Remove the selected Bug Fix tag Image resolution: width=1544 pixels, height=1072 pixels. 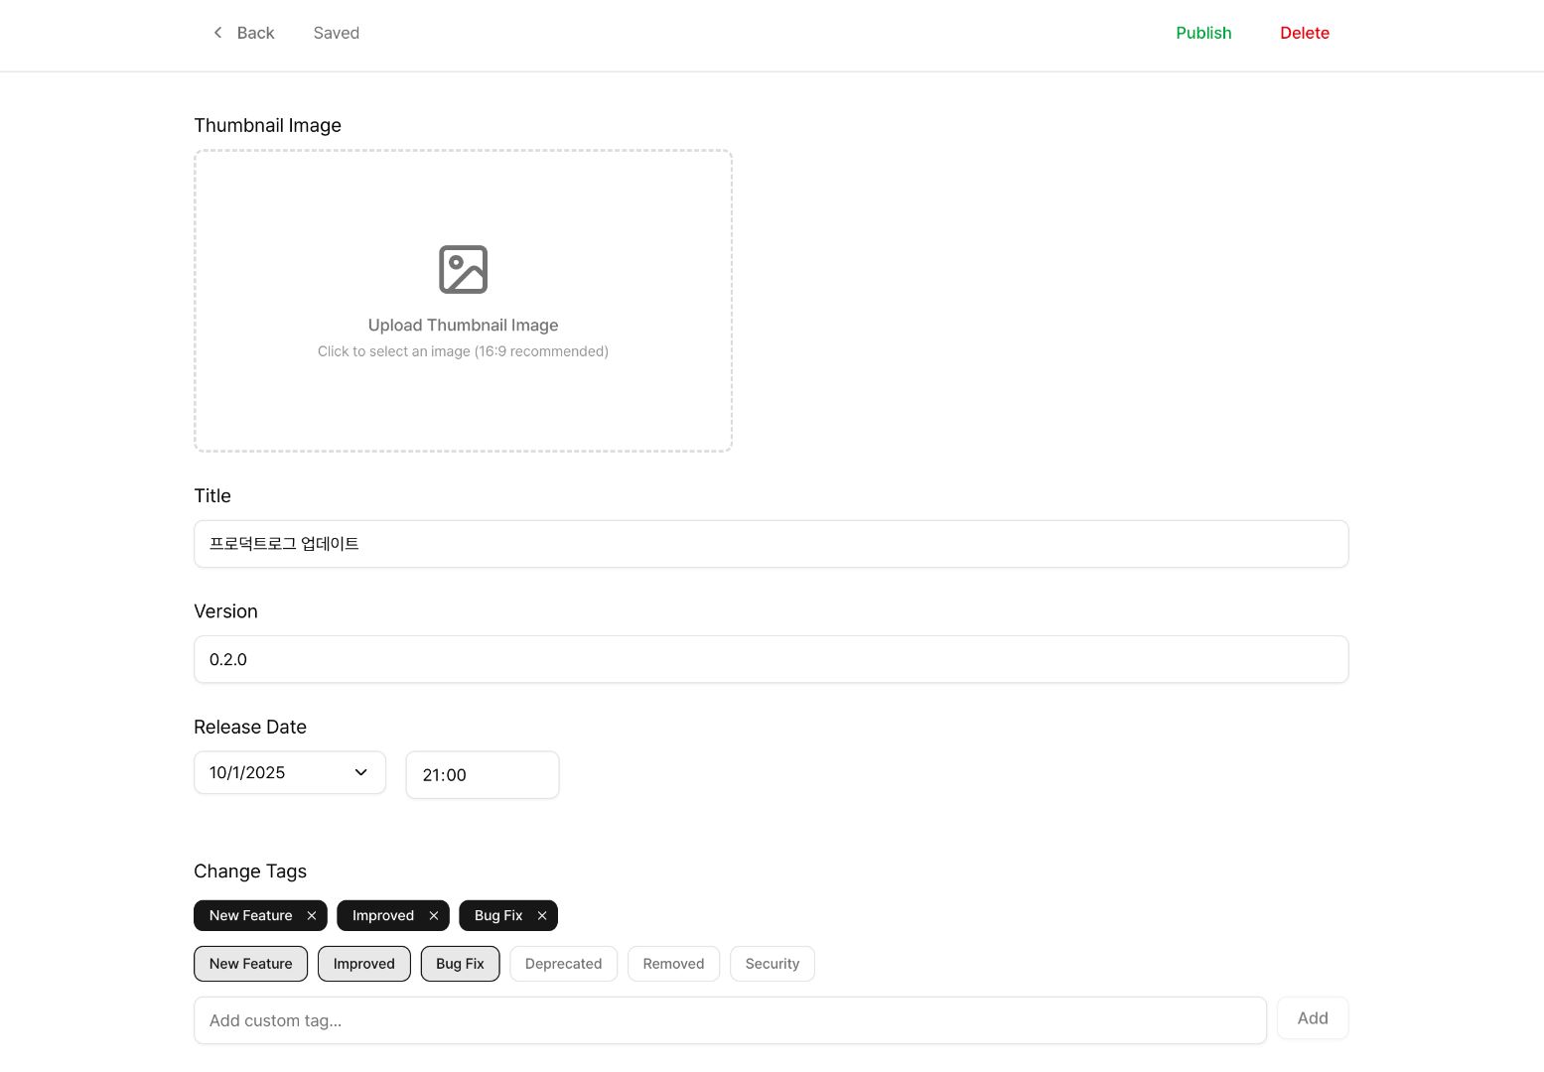coord(542,915)
